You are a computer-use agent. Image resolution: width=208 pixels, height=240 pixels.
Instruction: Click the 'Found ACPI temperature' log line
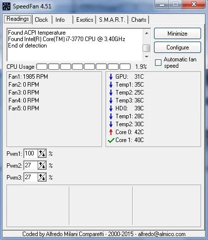pos(37,33)
